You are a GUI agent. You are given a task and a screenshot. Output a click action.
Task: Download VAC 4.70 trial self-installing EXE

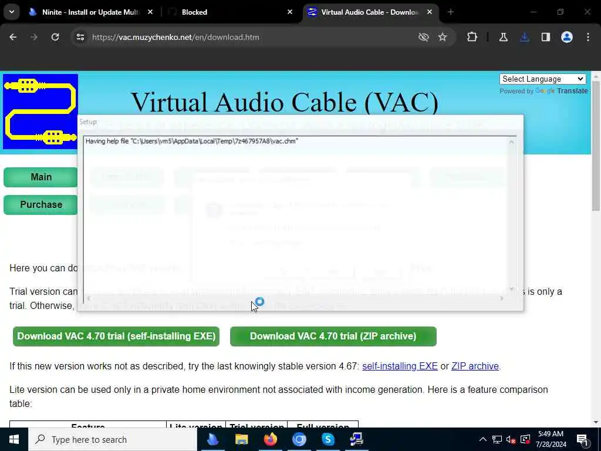[x=116, y=336]
